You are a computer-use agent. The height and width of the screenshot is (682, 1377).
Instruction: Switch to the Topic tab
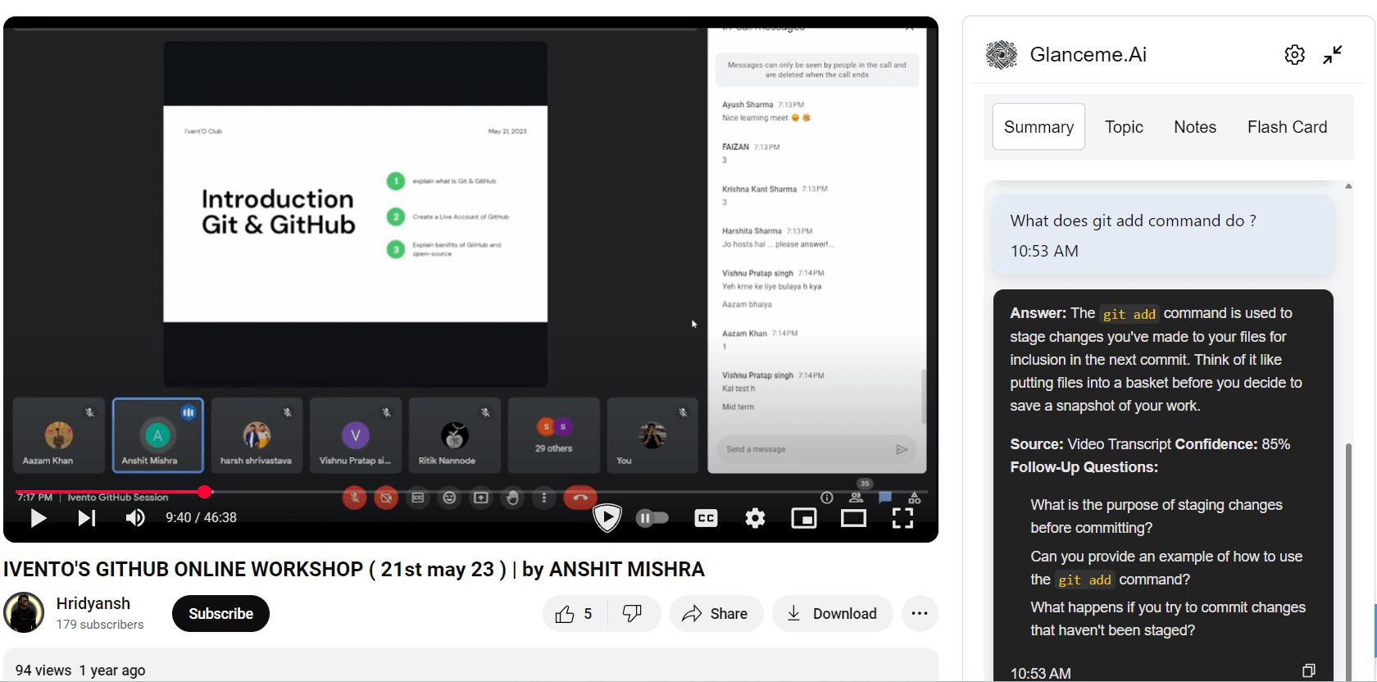[x=1124, y=127]
